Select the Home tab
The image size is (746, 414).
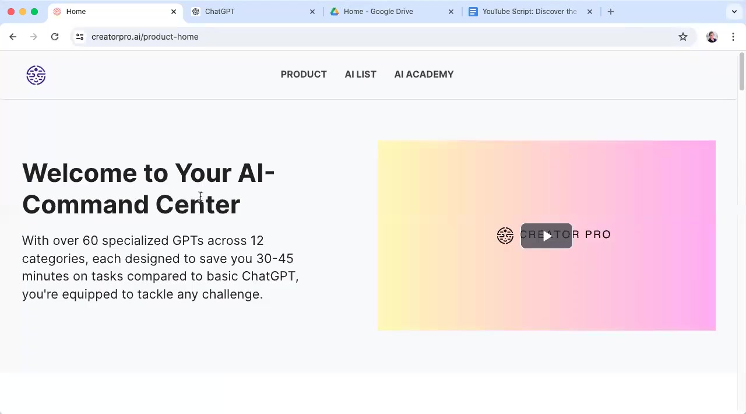(x=115, y=12)
